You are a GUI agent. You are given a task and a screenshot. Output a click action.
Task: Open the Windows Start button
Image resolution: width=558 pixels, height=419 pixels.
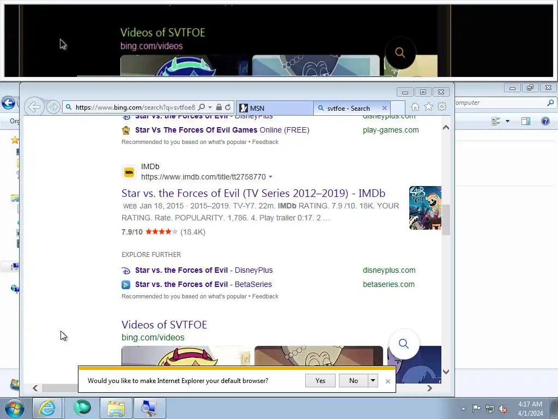click(x=15, y=408)
